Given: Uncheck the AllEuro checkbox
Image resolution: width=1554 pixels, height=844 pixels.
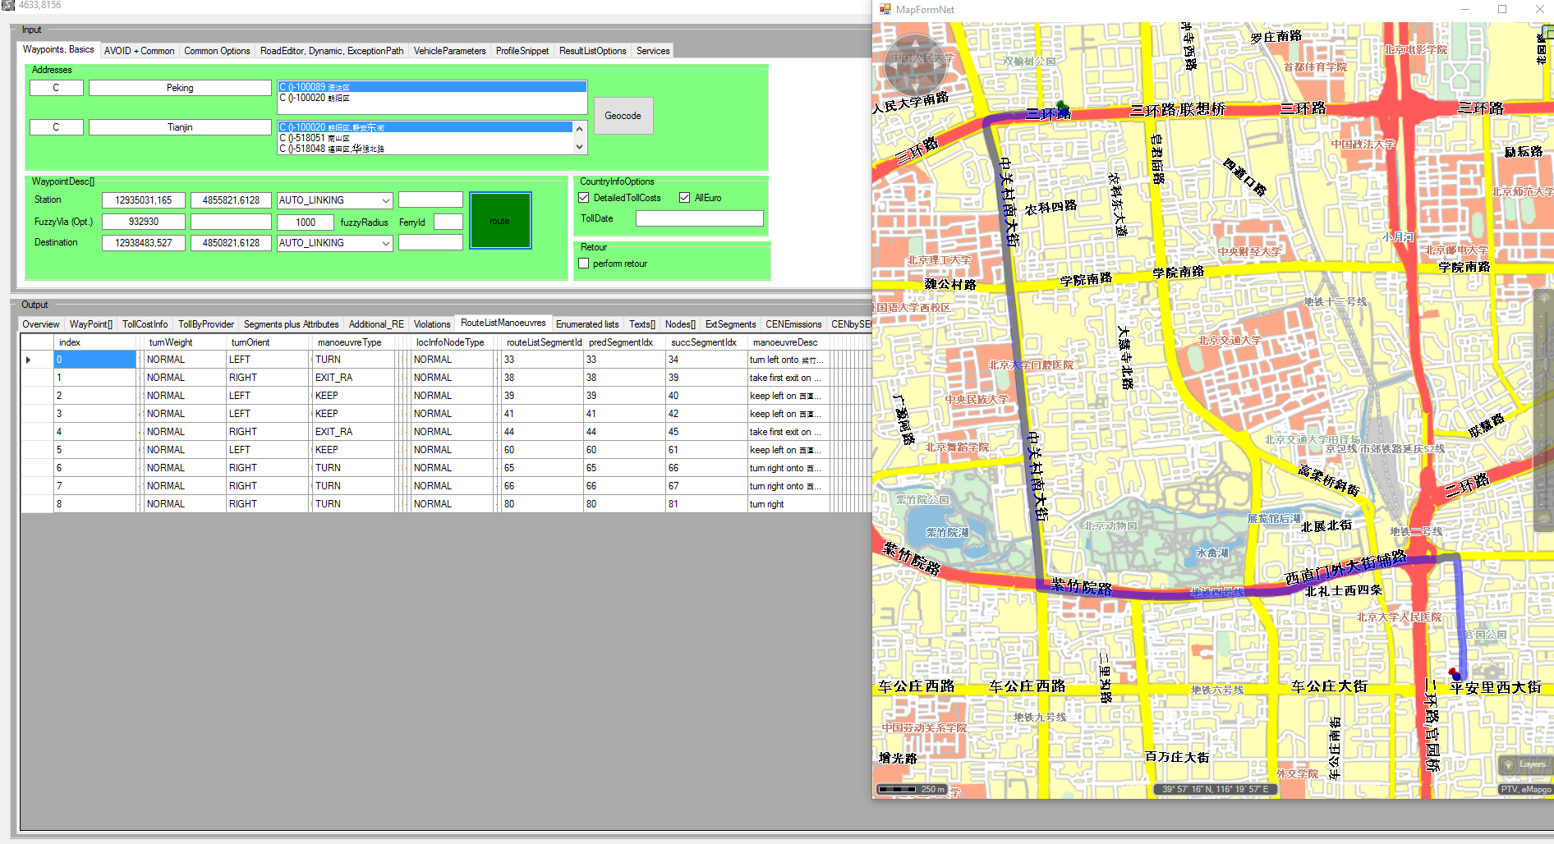Looking at the screenshot, I should (x=684, y=198).
